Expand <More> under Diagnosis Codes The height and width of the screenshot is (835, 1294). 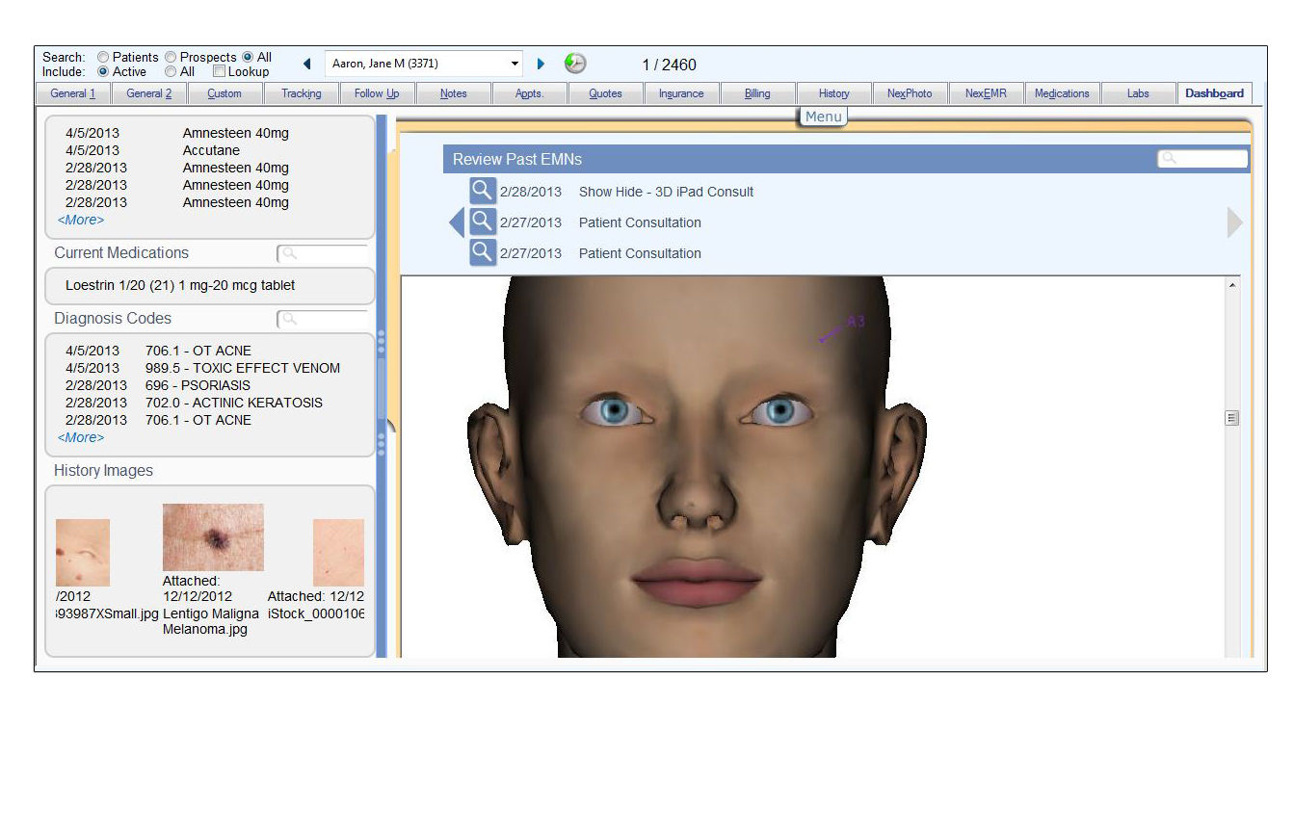click(79, 437)
